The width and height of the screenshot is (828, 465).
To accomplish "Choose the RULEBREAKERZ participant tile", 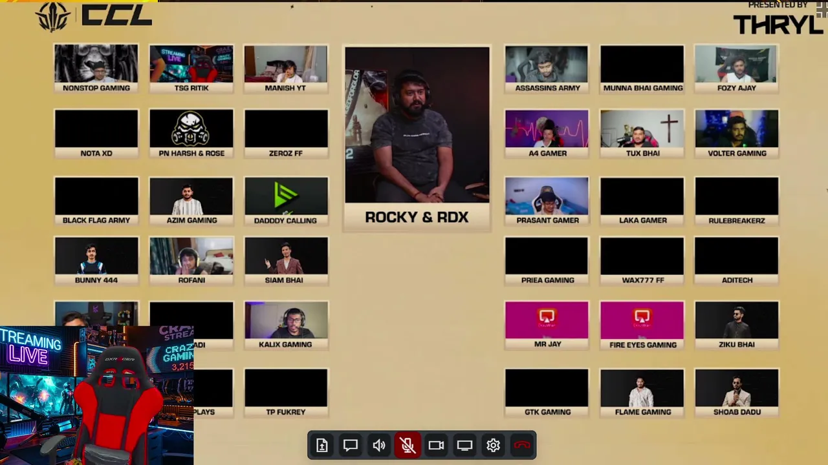I will tap(737, 201).
